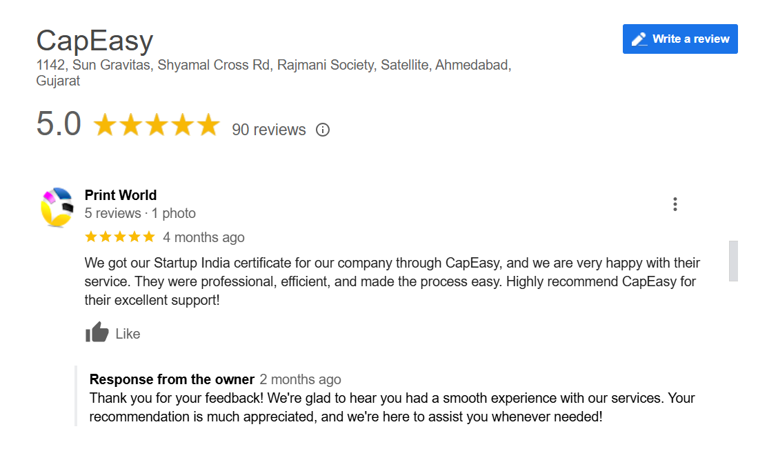Click the large five-star overall rating

tap(156, 125)
